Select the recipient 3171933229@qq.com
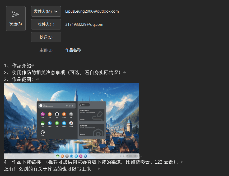229x176 pixels. (x=84, y=24)
